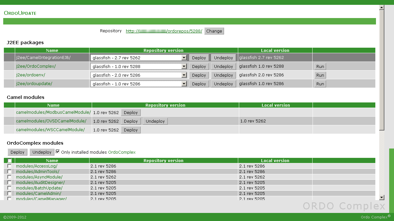The height and width of the screenshot is (221, 394).
Task: Undeploy j2ee/CamelIntegrationEJB package
Action: 223,58
